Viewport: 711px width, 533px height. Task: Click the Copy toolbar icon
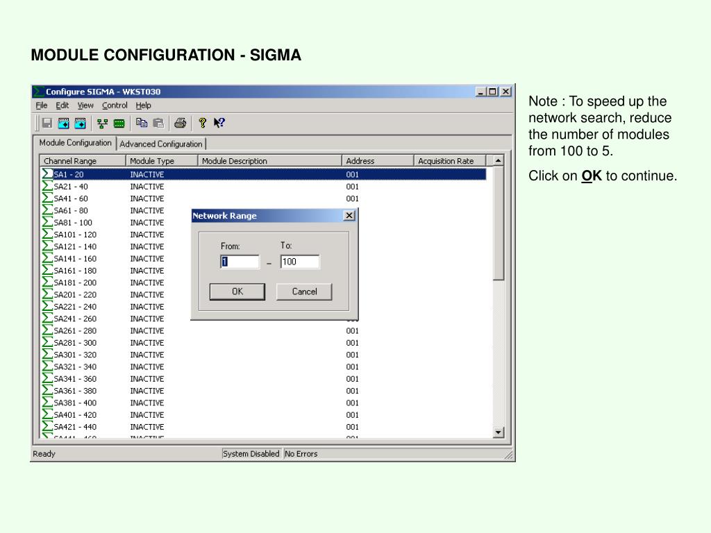142,123
